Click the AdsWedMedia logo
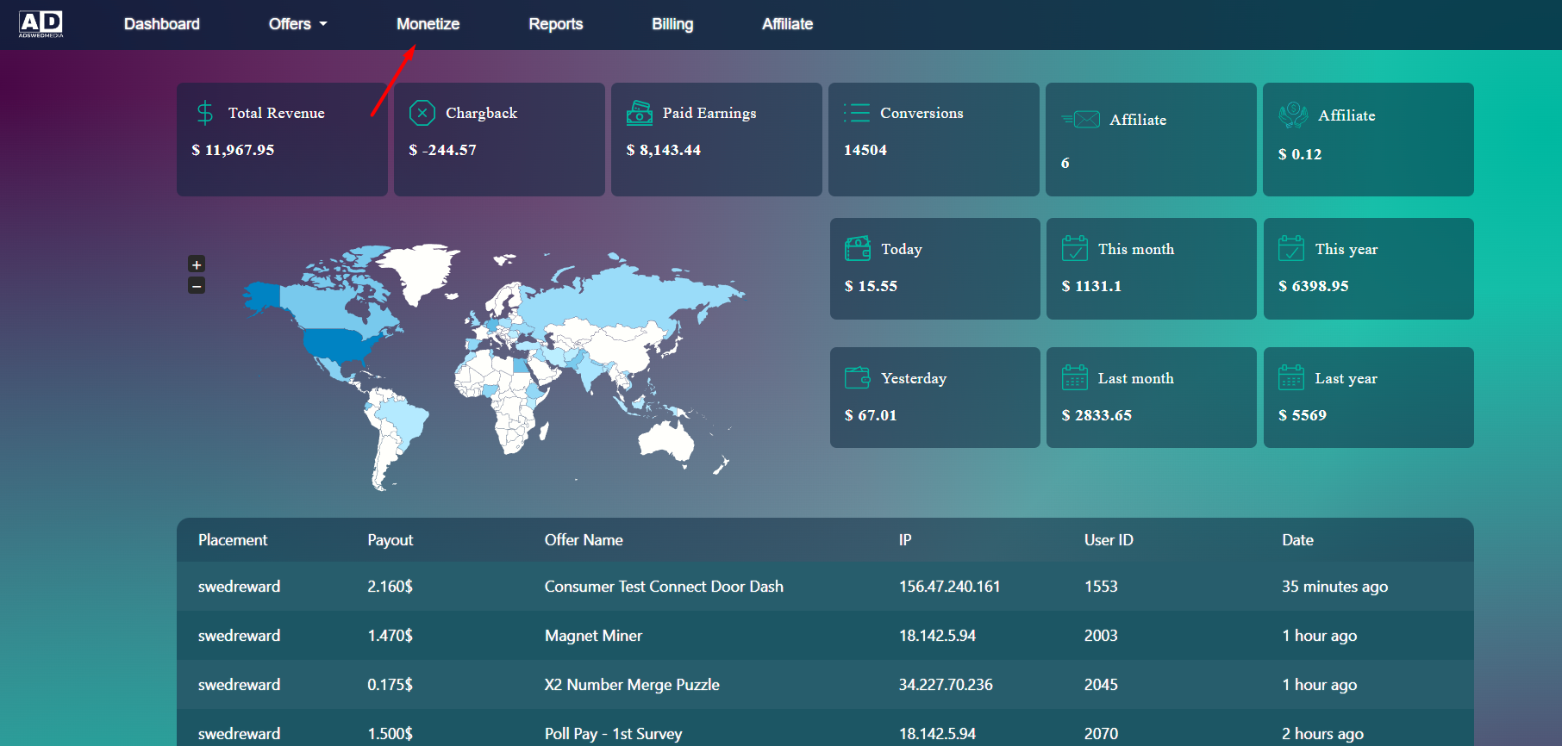The width and height of the screenshot is (1562, 746). pyautogui.click(x=41, y=24)
